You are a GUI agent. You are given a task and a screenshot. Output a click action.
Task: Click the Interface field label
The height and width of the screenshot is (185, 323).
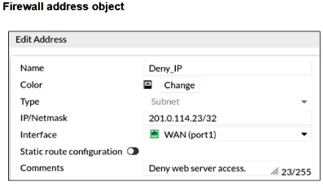click(38, 135)
